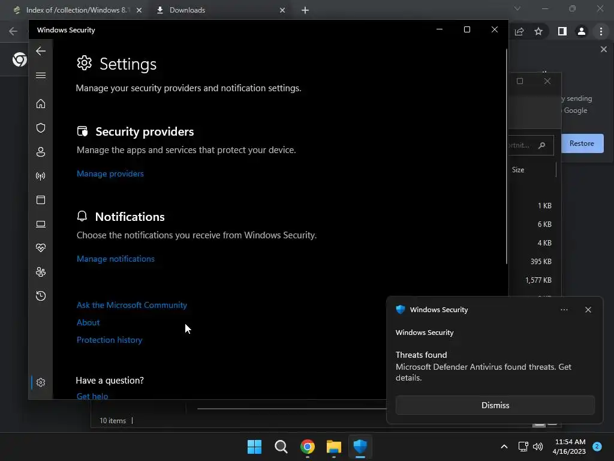The height and width of the screenshot is (461, 614).
Task: Close the Index of /collection tab
Action: pyautogui.click(x=139, y=10)
